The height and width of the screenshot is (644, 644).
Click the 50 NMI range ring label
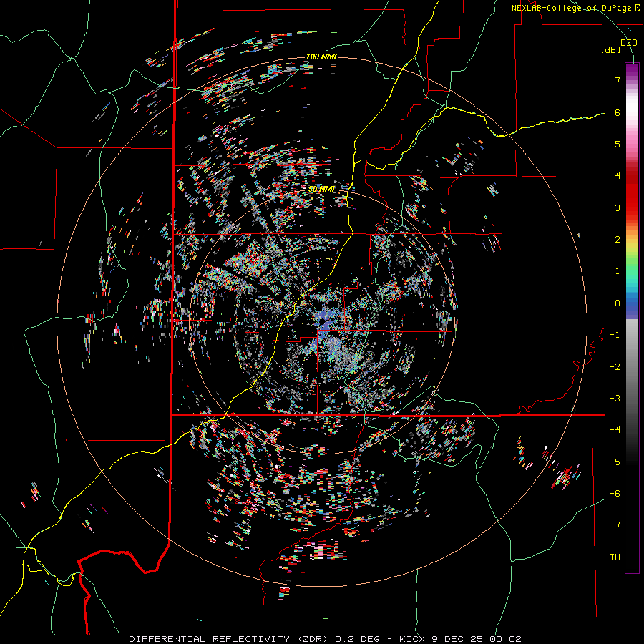pos(321,189)
